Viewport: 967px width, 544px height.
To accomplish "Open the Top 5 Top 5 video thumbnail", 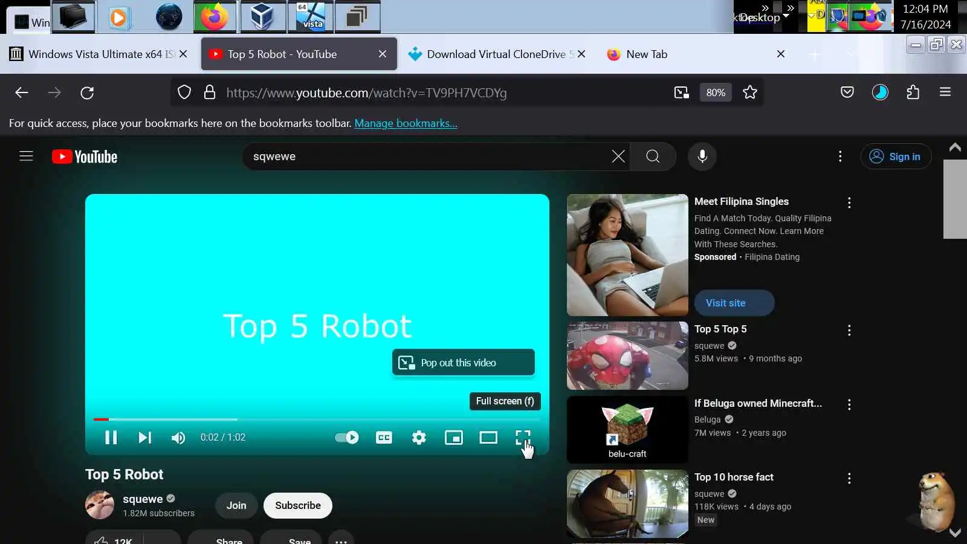I will pos(627,355).
